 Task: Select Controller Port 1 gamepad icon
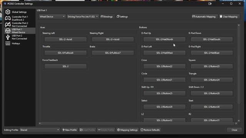(x=8, y=18)
